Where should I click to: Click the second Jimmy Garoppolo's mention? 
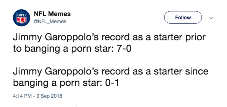tap(56, 72)
